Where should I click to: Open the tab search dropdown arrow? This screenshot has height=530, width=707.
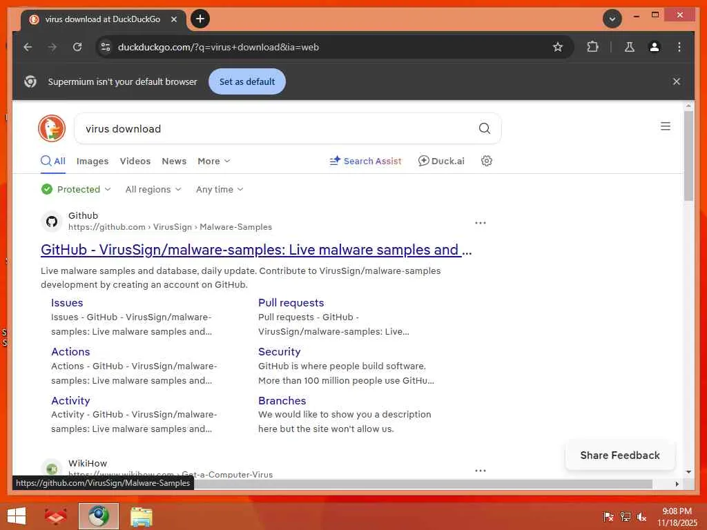[x=612, y=19]
